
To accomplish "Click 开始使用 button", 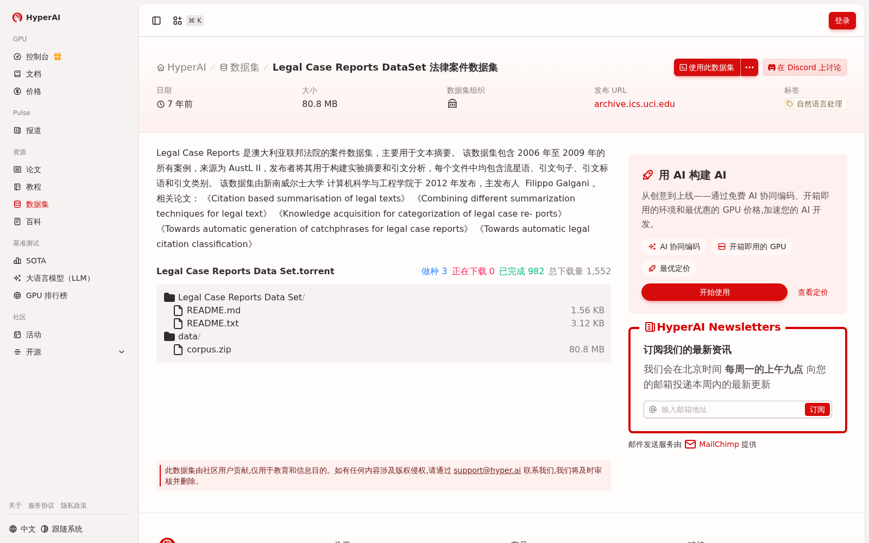I will (714, 292).
